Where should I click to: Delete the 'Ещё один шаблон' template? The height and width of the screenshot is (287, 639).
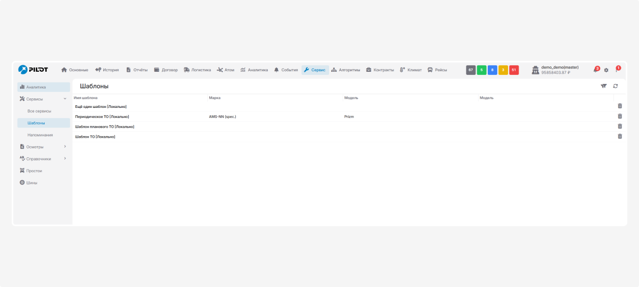[619, 106]
